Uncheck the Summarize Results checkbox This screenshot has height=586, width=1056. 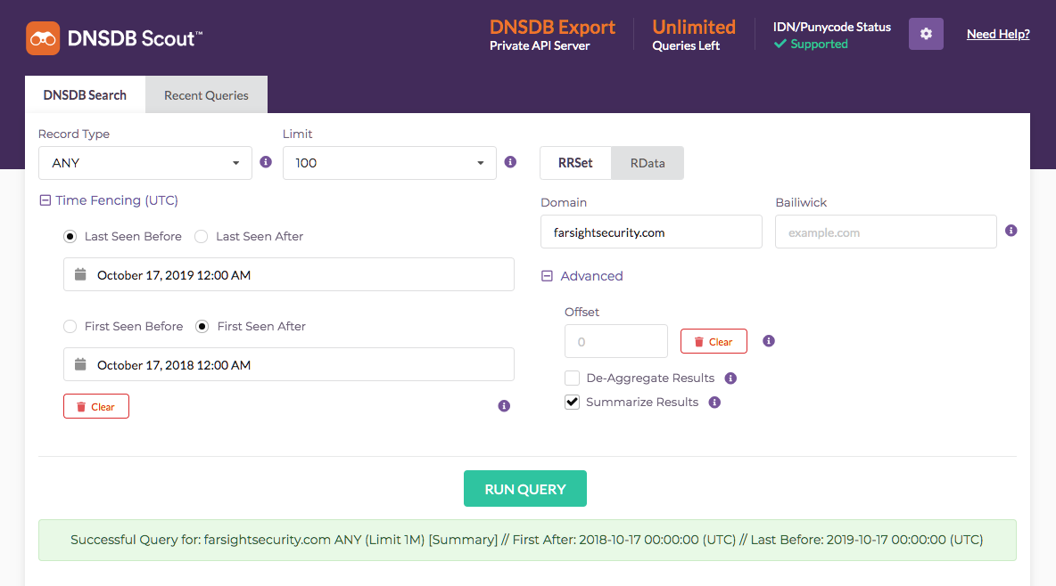[x=572, y=403]
